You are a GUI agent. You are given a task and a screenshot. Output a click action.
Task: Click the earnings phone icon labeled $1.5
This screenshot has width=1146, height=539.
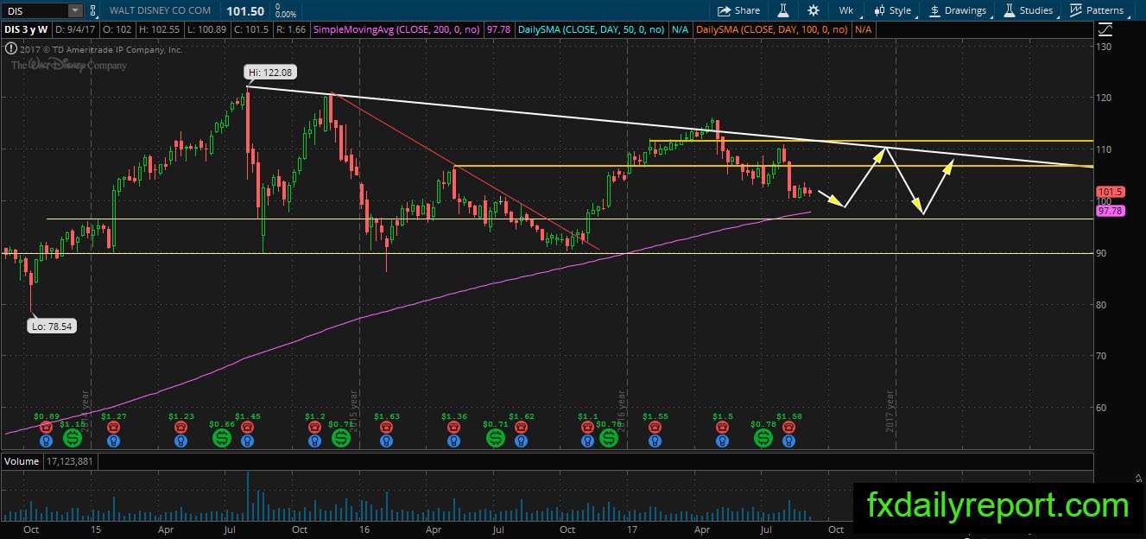pos(723,427)
